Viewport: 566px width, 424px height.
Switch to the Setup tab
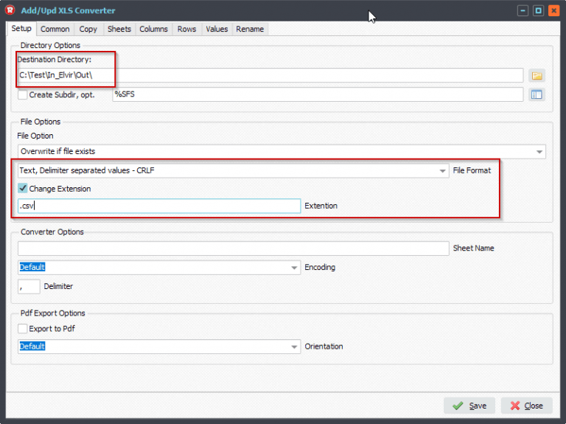[x=21, y=29]
